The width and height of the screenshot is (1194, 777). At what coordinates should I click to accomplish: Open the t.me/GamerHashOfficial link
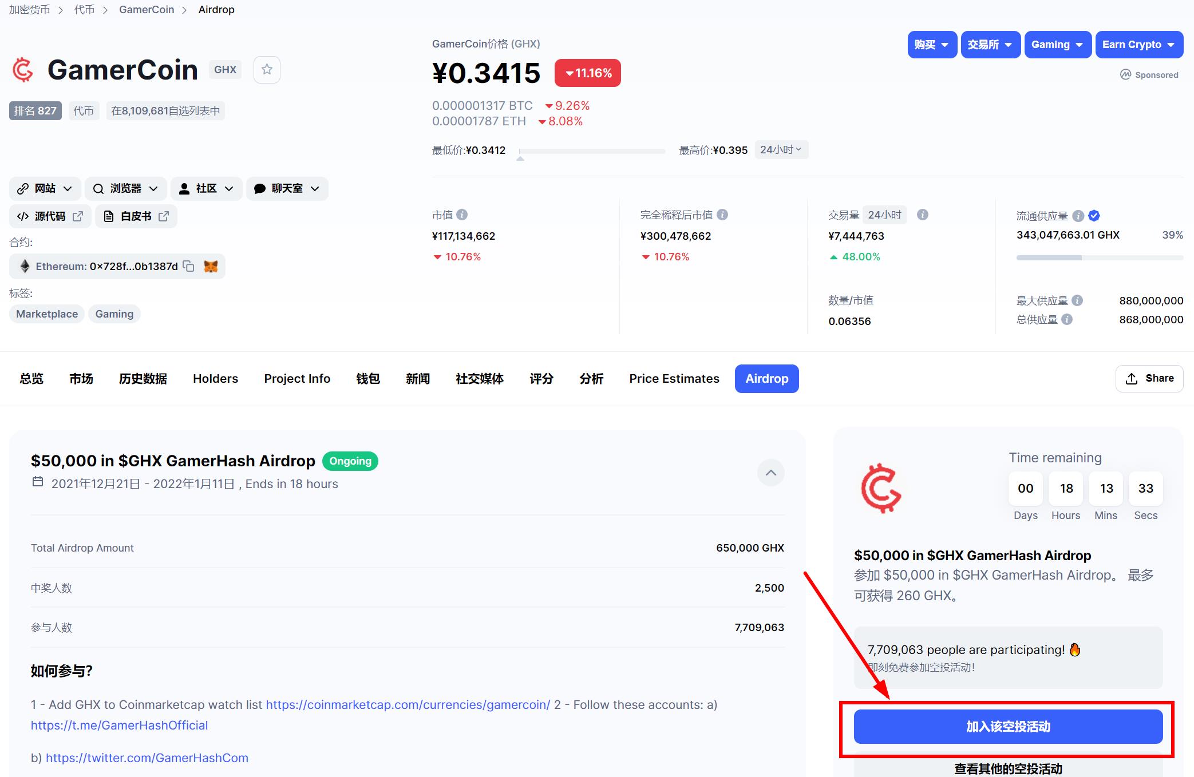click(119, 725)
